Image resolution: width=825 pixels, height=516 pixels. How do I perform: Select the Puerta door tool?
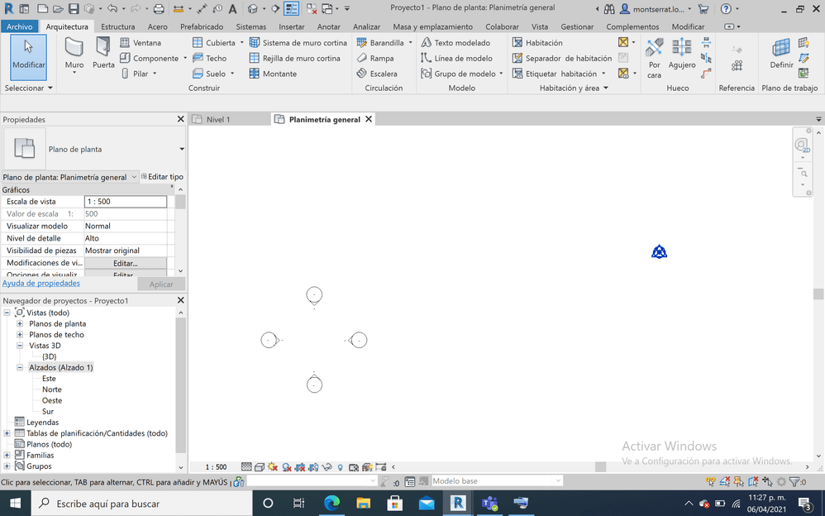tap(103, 55)
